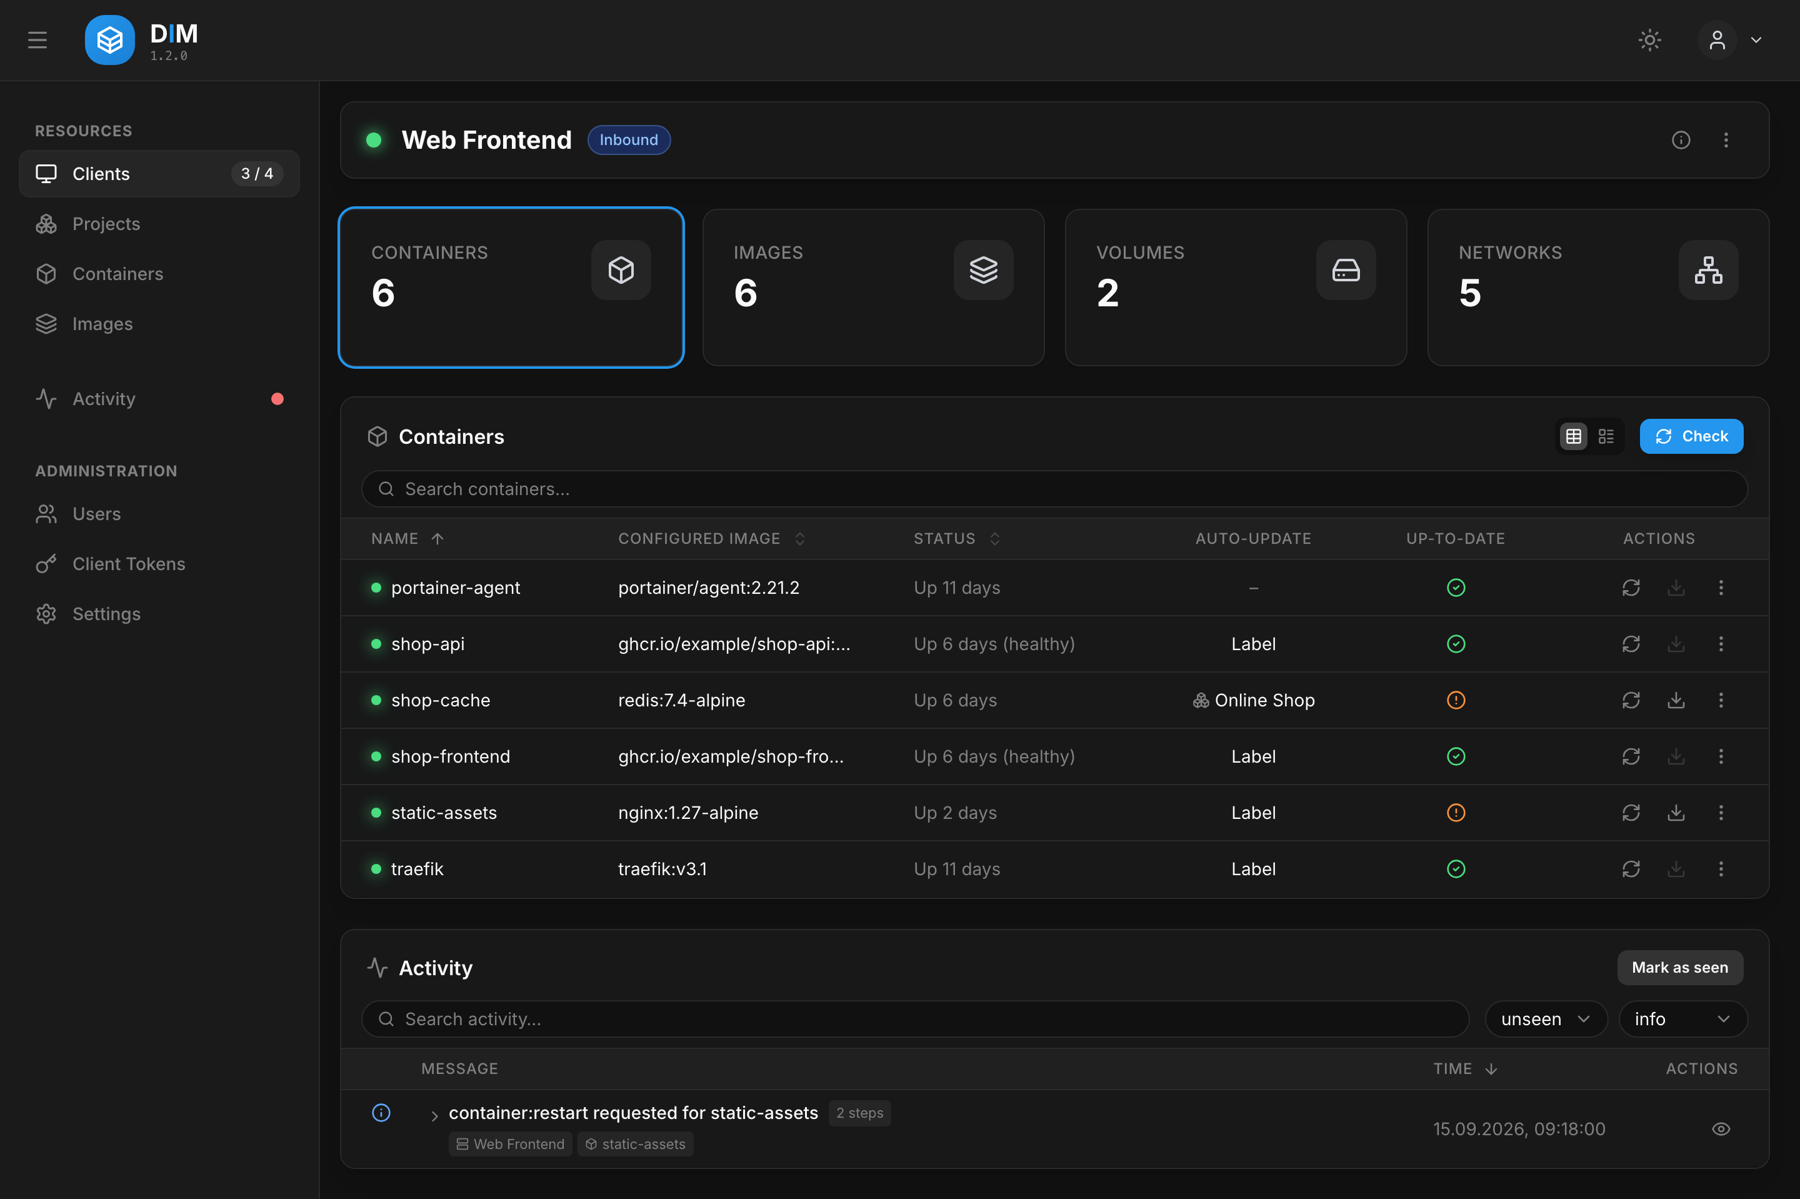Switch theme with the sun icon

[1650, 40]
